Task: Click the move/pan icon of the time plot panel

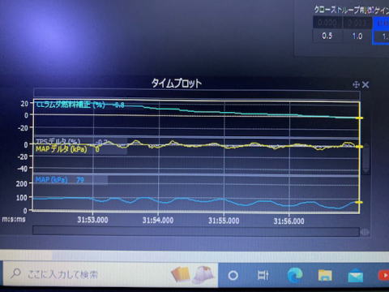Action: pyautogui.click(x=356, y=85)
